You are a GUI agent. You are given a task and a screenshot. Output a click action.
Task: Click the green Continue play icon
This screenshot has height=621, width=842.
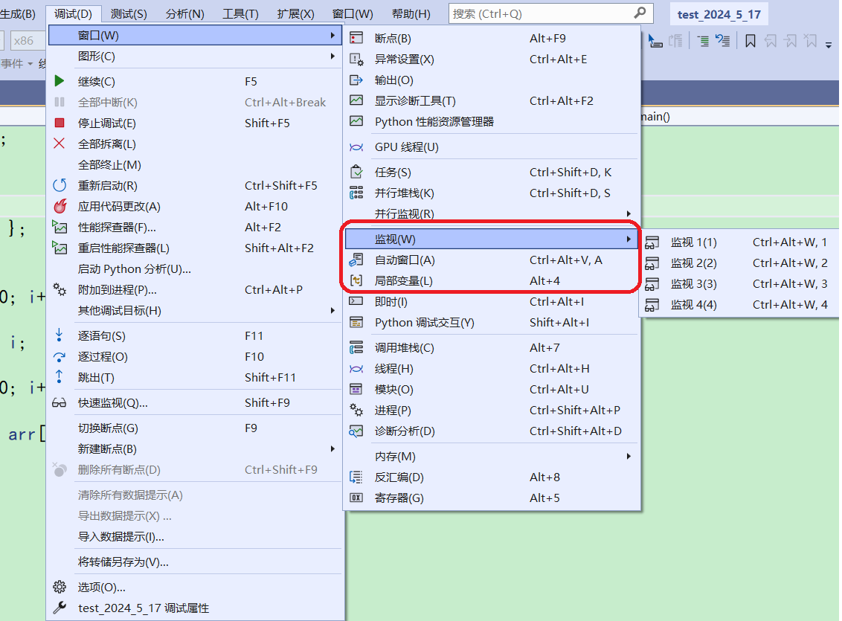click(59, 81)
